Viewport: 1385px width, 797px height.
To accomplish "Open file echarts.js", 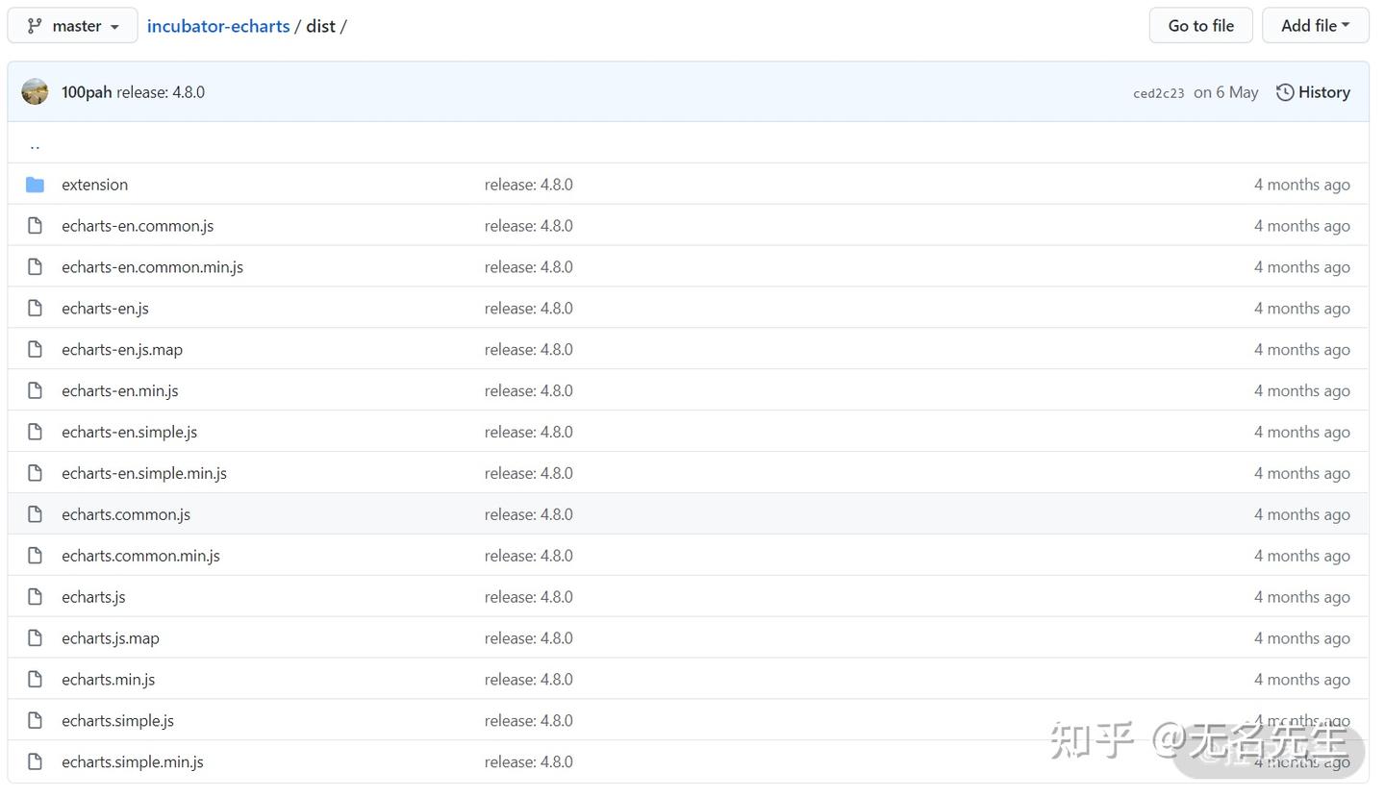I will tap(93, 598).
